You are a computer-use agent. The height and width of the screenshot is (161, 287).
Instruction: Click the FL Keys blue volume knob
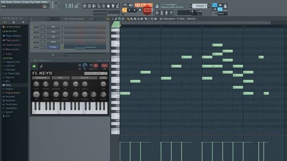tap(85, 66)
